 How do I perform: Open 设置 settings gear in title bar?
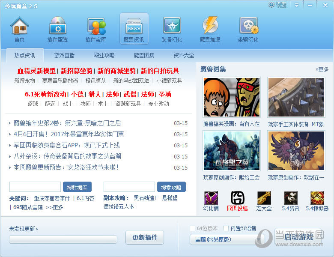point(277,5)
